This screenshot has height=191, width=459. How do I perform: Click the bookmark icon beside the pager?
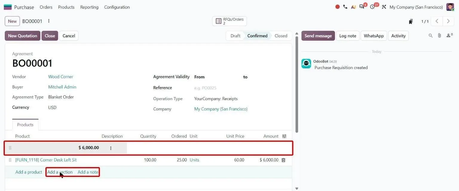(x=411, y=22)
